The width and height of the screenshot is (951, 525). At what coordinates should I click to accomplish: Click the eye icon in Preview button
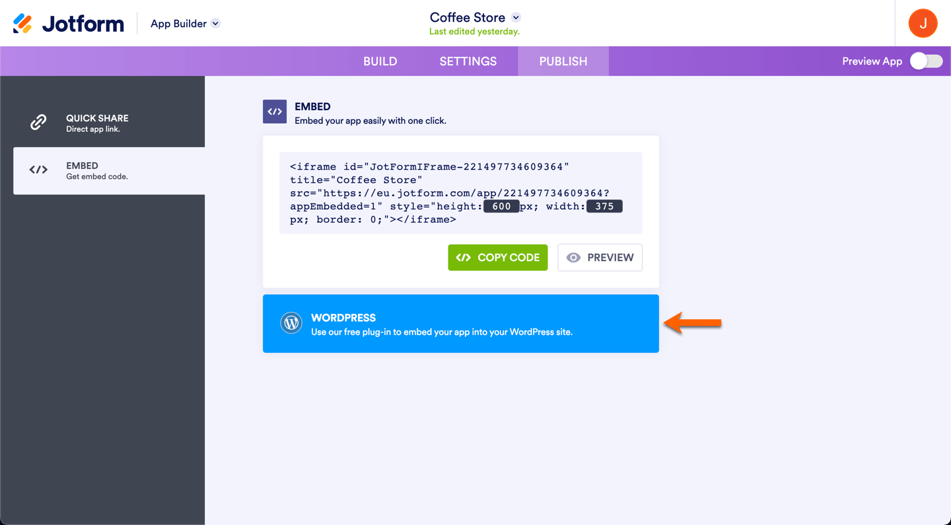(x=573, y=258)
